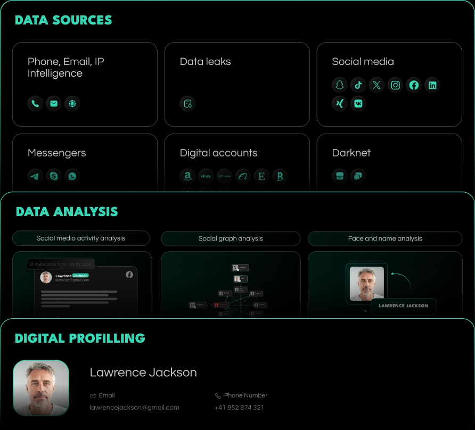Click the Telegram icon under Messengers

[36, 176]
